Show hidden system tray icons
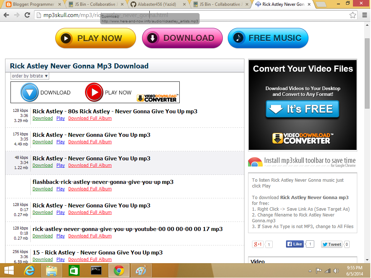 coord(310,271)
